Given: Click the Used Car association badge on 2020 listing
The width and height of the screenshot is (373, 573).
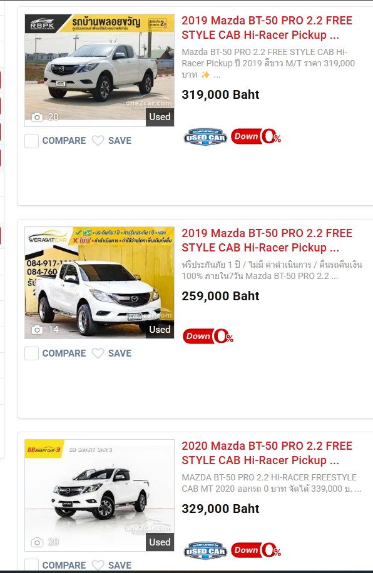Looking at the screenshot, I should point(205,550).
